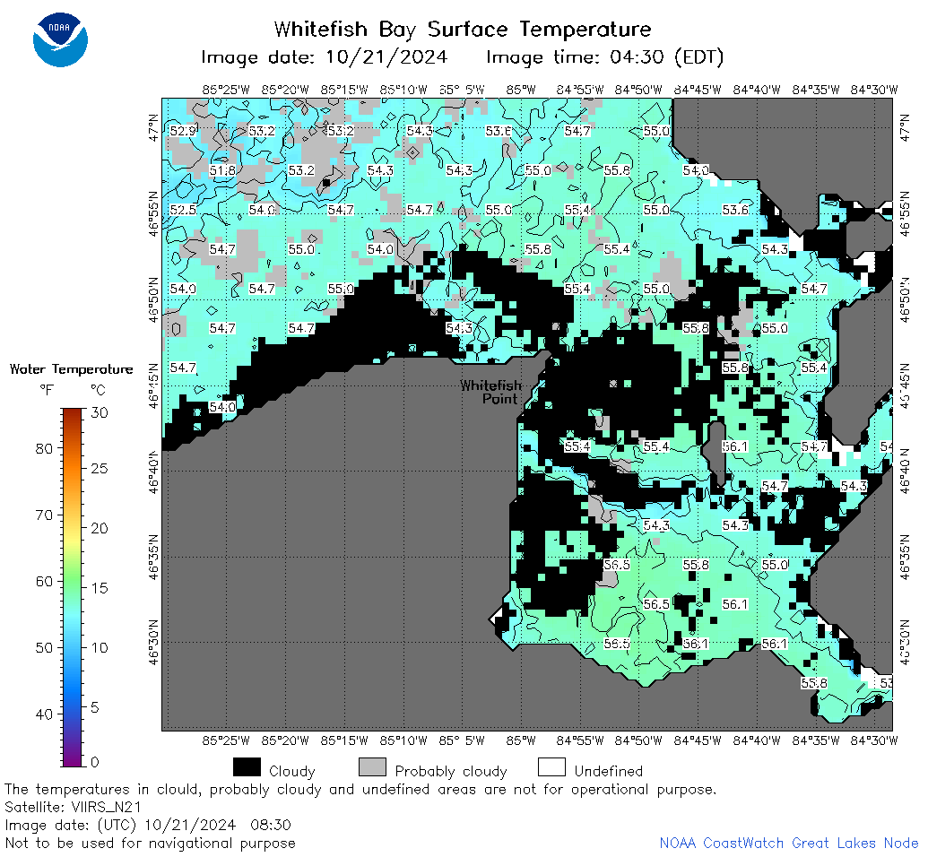The image size is (928, 857).
Task: Click the °F unit header on scale
Action: point(47,390)
